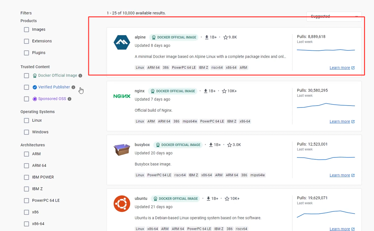Click 'Busybox base image.' description

pyautogui.click(x=153, y=164)
